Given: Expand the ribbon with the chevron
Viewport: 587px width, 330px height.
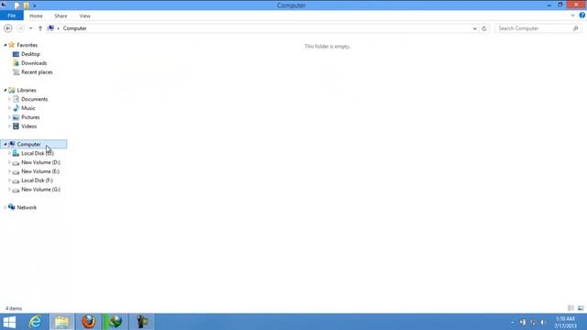Looking at the screenshot, I should click(572, 16).
